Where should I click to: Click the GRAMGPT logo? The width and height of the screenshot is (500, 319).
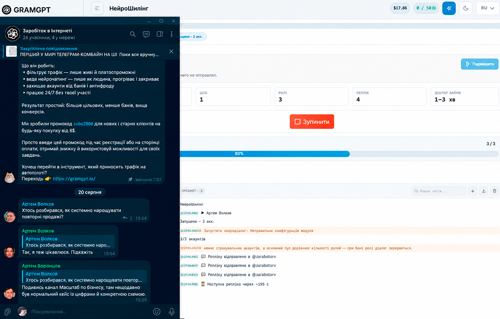point(27,10)
